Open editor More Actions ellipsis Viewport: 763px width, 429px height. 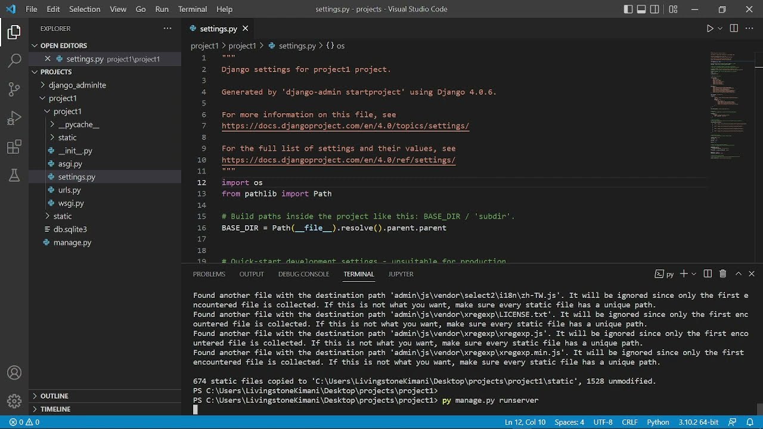750,29
